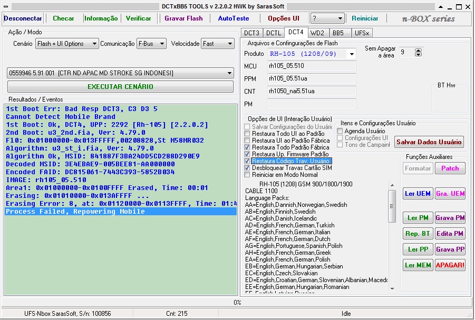Click the Sem Apagar a área stepper
This screenshot has width=475, height=320.
pyautogui.click(x=419, y=52)
